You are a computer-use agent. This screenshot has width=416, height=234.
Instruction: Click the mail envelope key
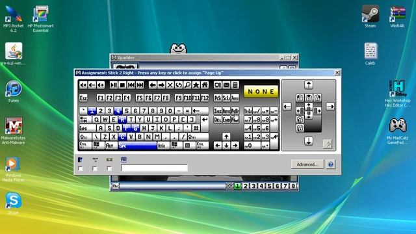click(x=226, y=85)
